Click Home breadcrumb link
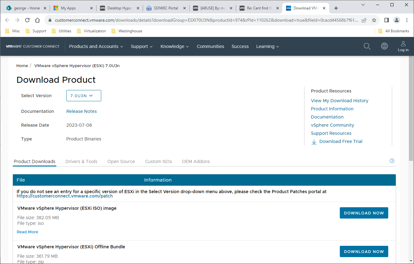This screenshot has width=414, height=264. tap(22, 66)
